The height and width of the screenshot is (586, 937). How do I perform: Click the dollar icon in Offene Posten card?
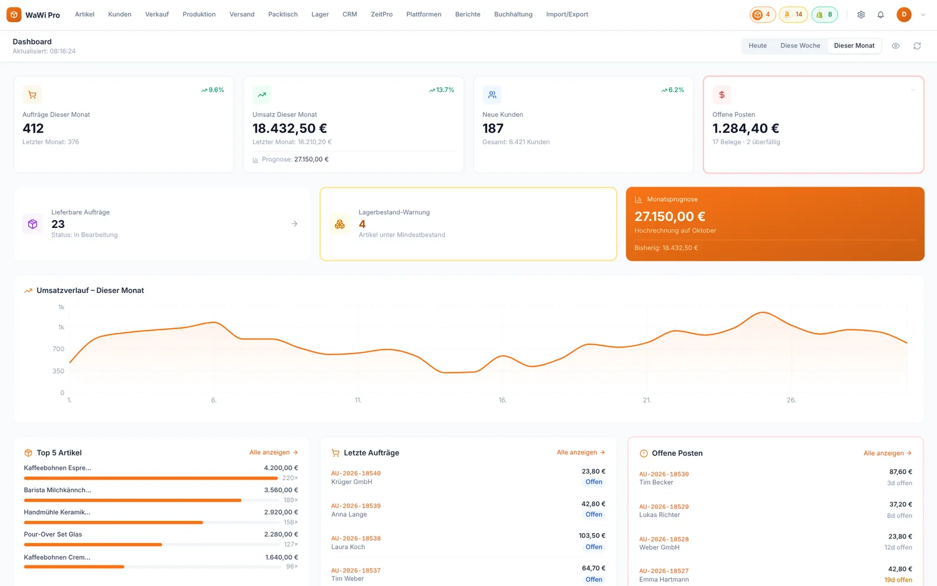click(x=721, y=95)
